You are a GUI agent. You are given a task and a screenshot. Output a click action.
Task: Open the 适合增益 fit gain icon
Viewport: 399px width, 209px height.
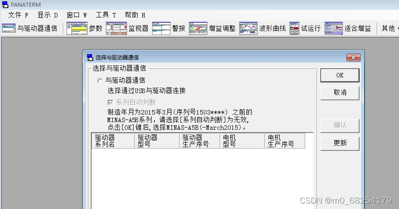(x=333, y=28)
